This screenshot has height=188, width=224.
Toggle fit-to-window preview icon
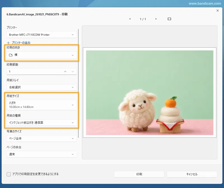point(169,19)
